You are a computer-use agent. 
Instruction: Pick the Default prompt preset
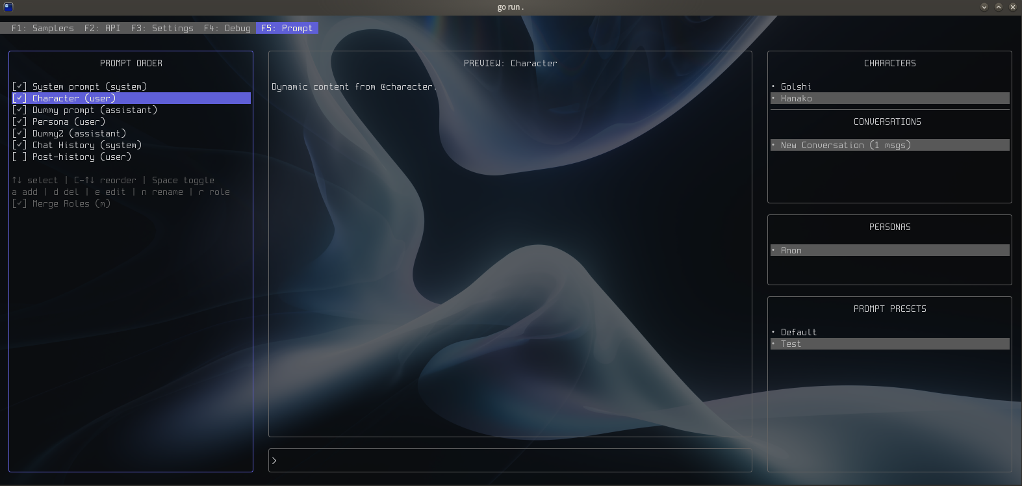(890, 332)
